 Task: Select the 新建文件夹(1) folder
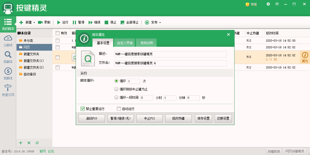(x=34, y=61)
